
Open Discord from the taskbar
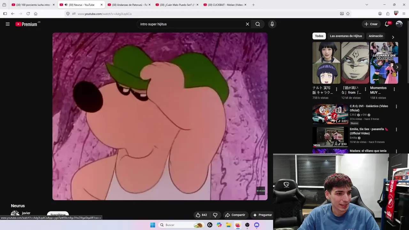[x=257, y=225]
